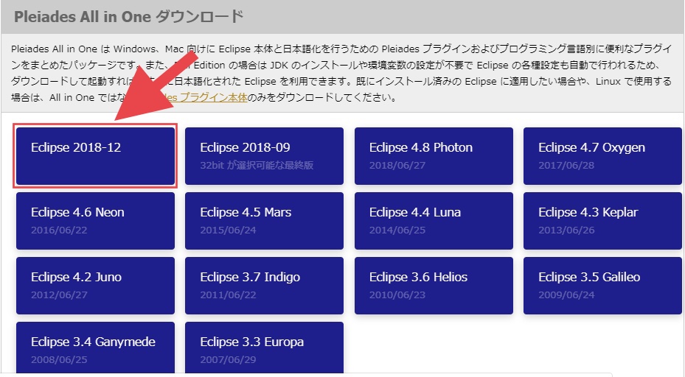
Task: Select the Eclipse 2018-09 tile
Action: point(264,156)
